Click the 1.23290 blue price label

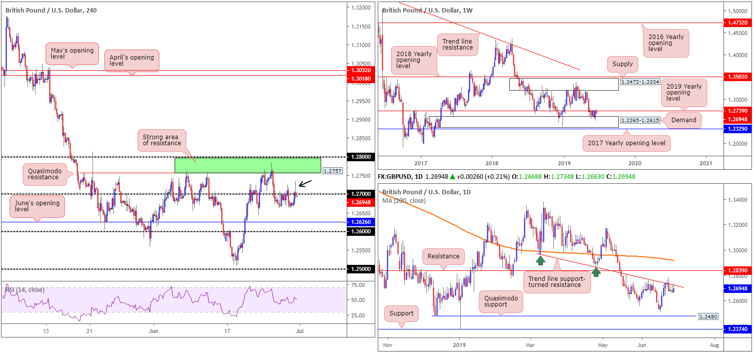pos(738,129)
